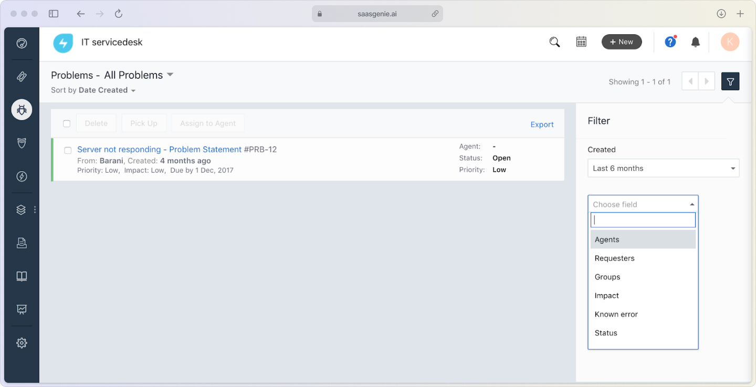Open the Dashboard icon at sidebar top

(x=22, y=44)
